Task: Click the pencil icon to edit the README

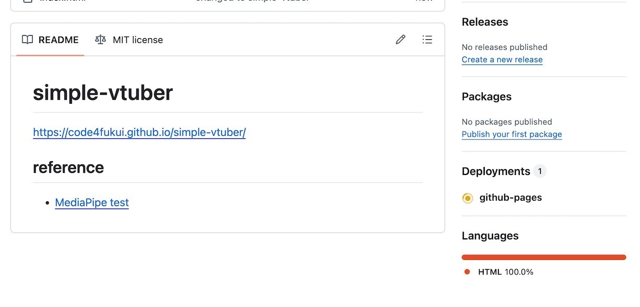Action: (x=401, y=39)
